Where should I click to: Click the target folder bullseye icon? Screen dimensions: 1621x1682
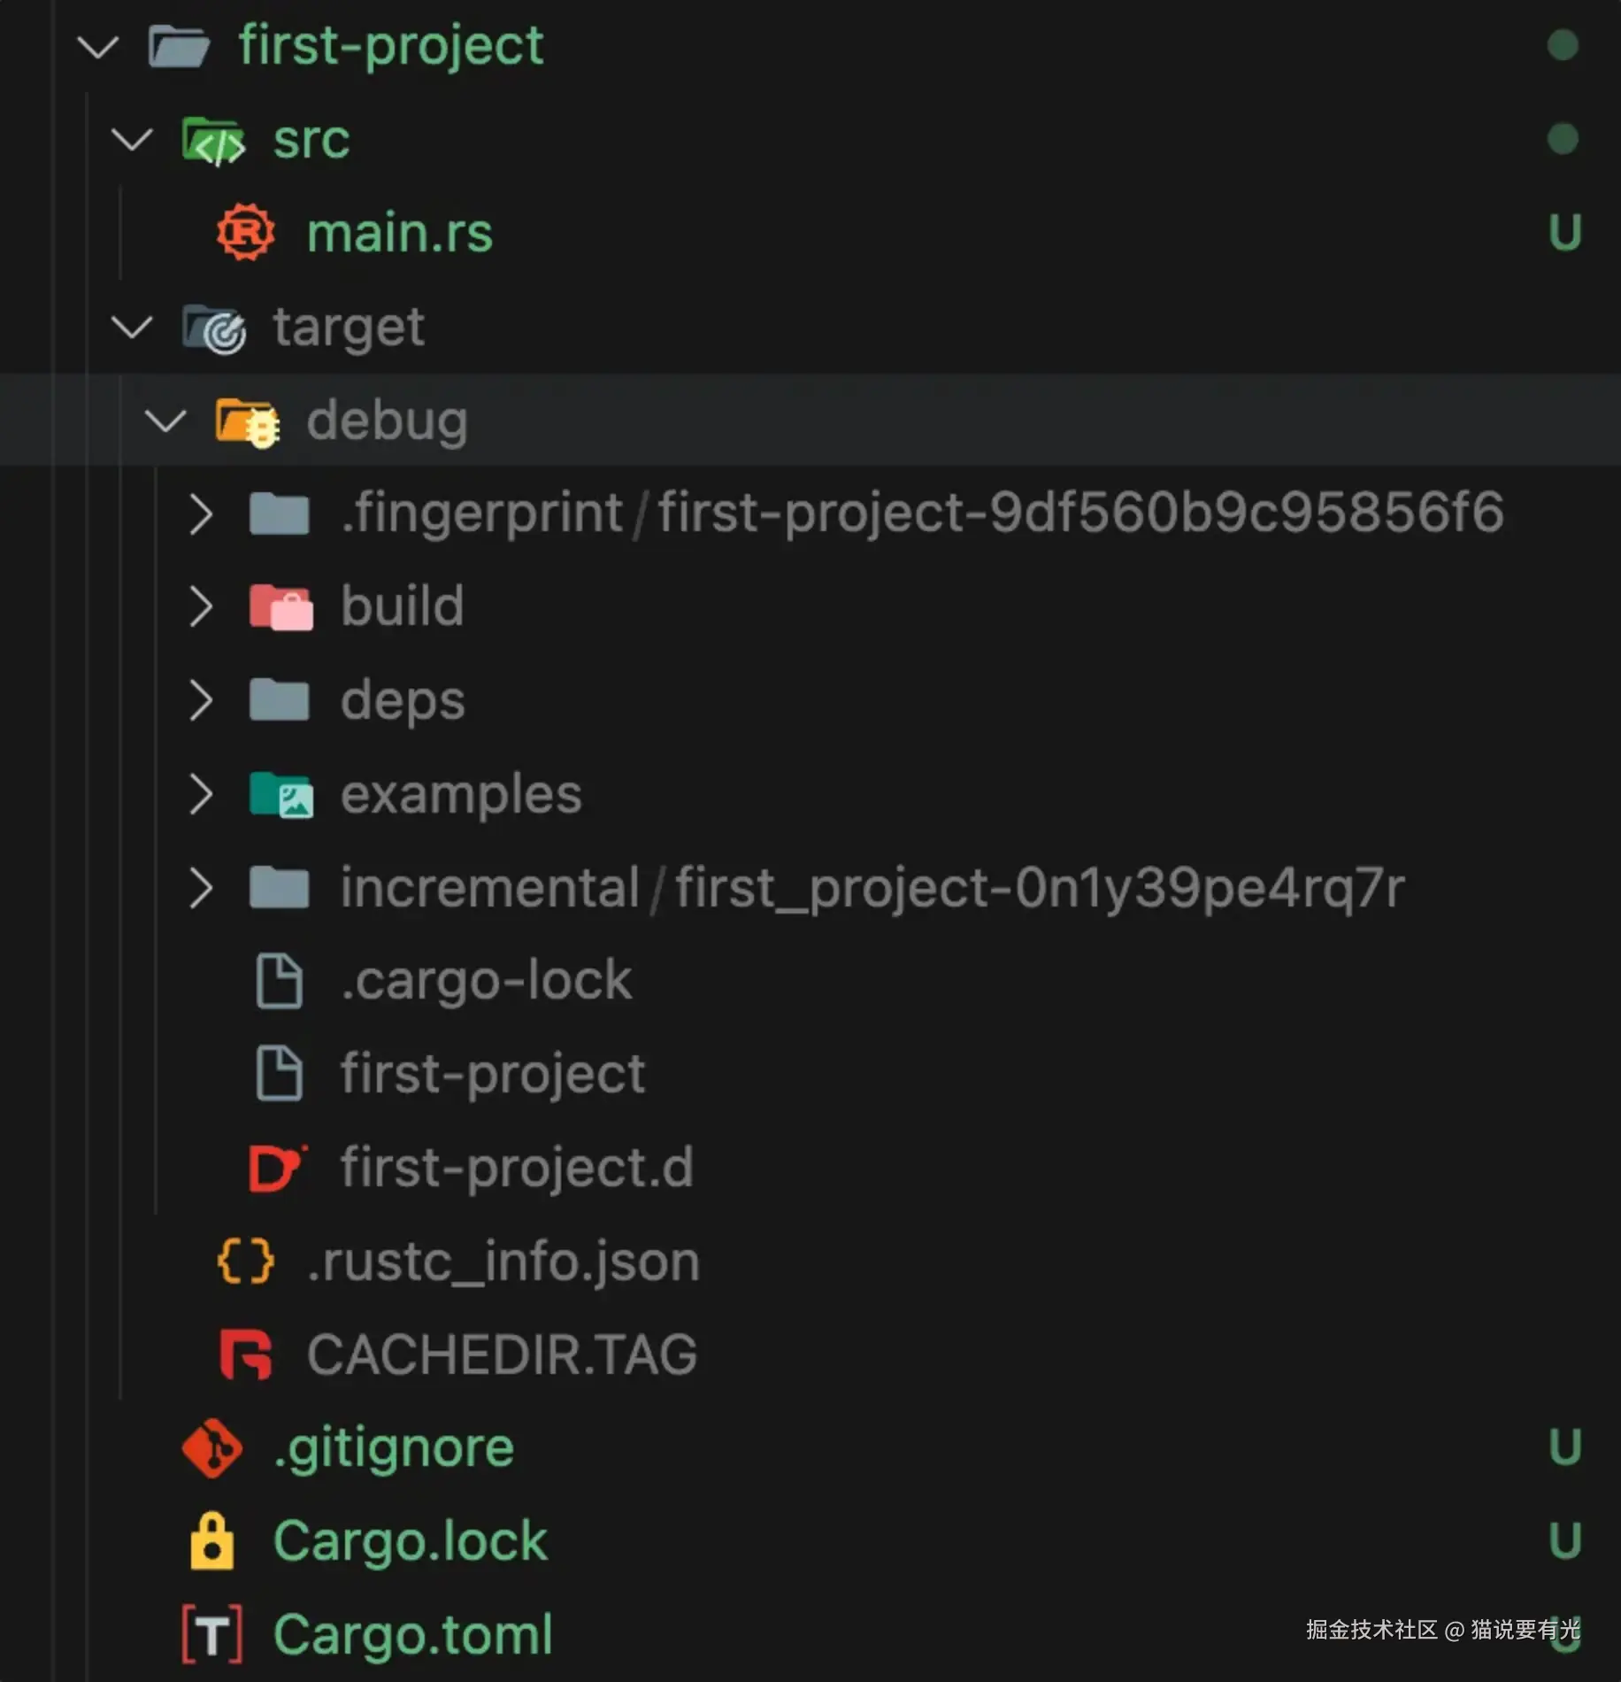tap(213, 328)
